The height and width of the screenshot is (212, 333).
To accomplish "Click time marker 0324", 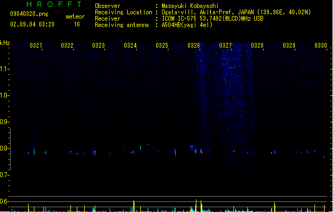I will 130,46.
